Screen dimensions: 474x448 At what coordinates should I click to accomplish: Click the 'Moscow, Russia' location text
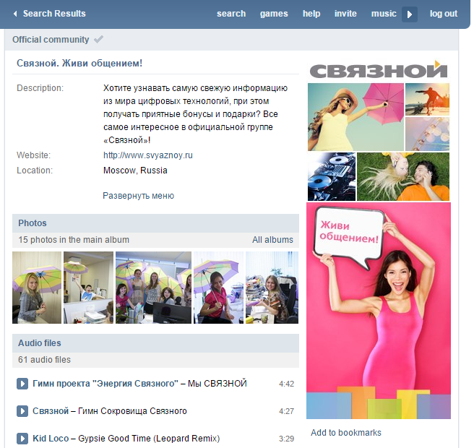(x=135, y=171)
